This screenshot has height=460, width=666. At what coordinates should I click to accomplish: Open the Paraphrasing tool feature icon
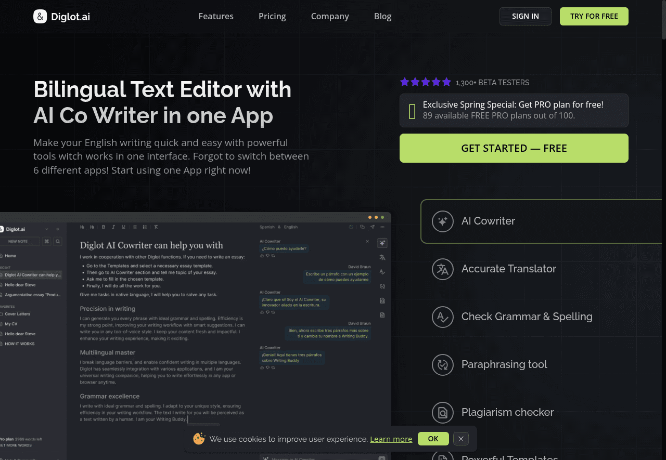click(442, 365)
